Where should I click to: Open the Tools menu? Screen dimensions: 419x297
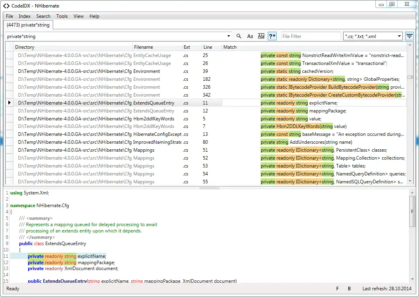[62, 16]
